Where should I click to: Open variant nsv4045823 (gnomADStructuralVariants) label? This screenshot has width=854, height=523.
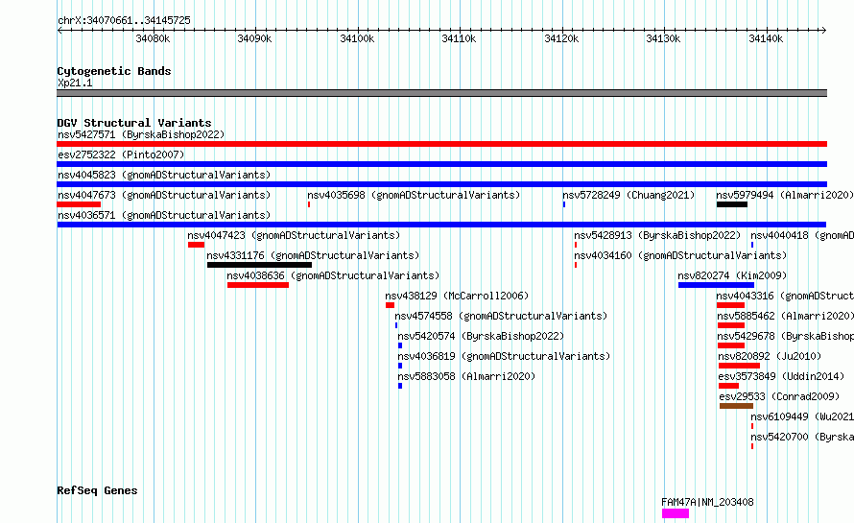tap(164, 175)
